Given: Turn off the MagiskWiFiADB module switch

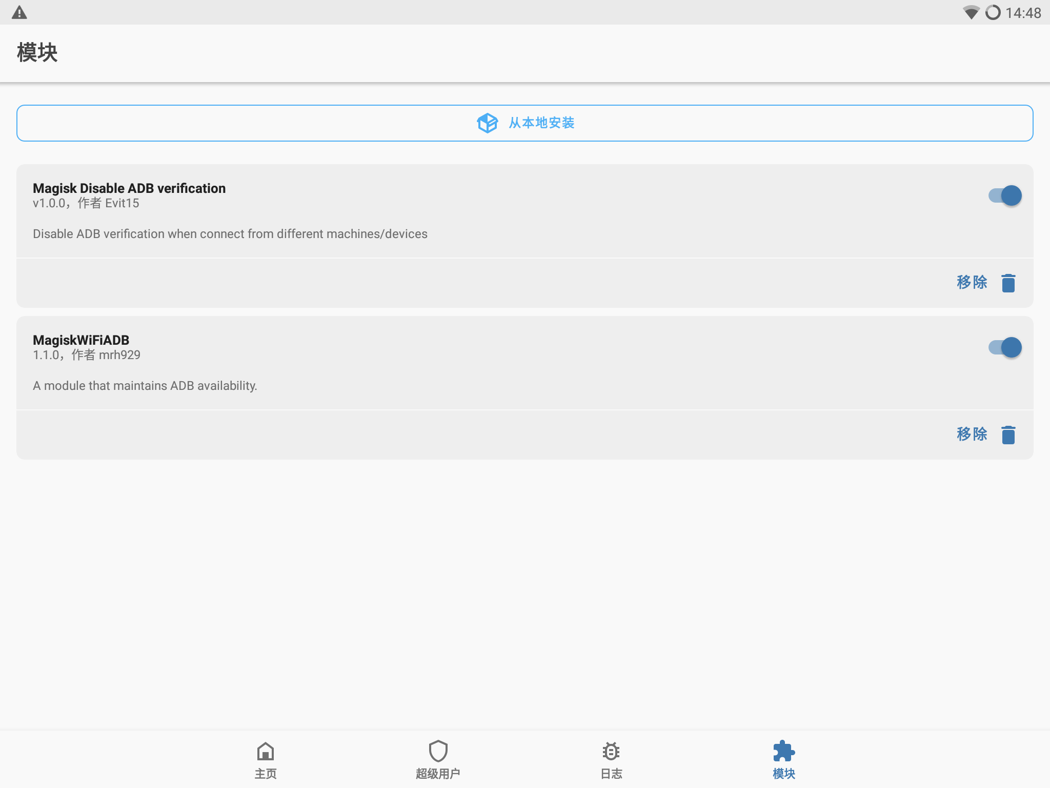Looking at the screenshot, I should click(x=1005, y=347).
